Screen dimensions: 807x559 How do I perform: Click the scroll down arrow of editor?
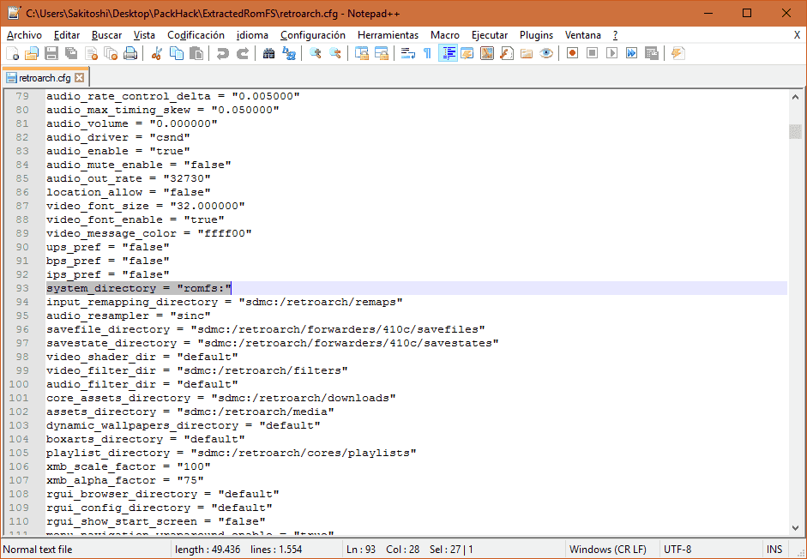pos(795,528)
